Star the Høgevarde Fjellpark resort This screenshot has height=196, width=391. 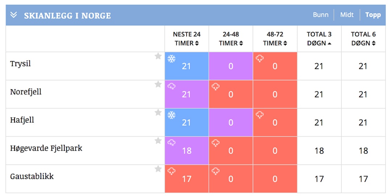(158, 141)
